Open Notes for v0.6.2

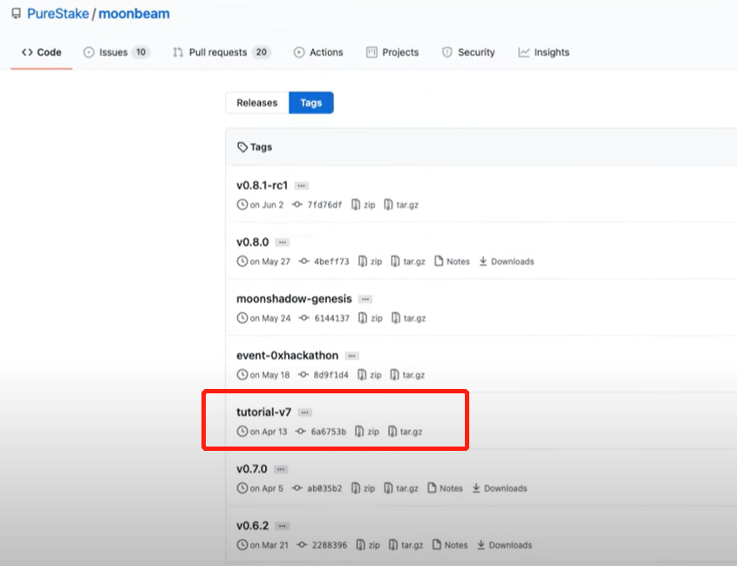click(x=450, y=545)
